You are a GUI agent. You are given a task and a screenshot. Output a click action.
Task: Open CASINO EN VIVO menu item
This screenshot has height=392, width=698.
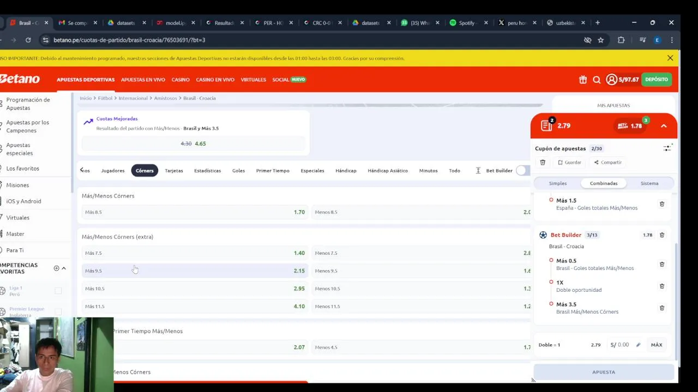(x=215, y=79)
